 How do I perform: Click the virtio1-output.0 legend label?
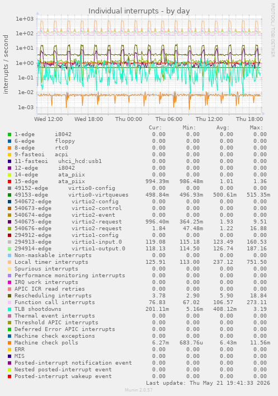pyautogui.click(x=98, y=249)
